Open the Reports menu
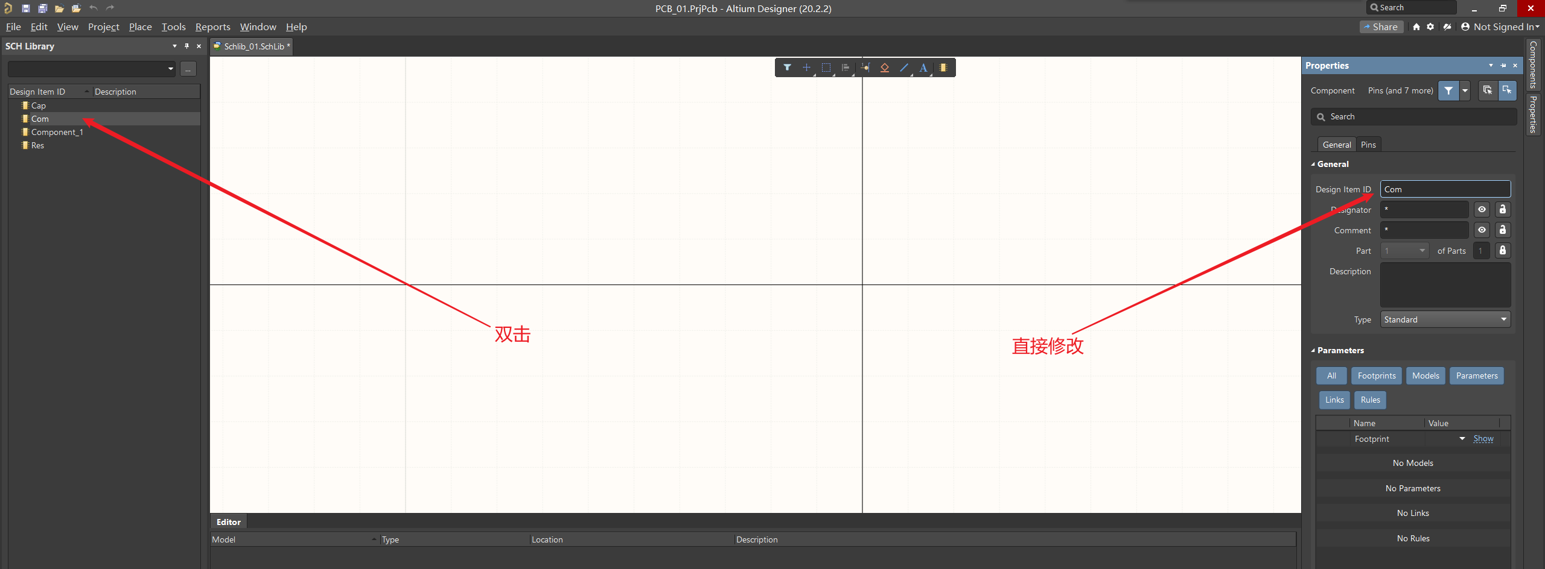Image resolution: width=1545 pixels, height=569 pixels. pyautogui.click(x=213, y=27)
